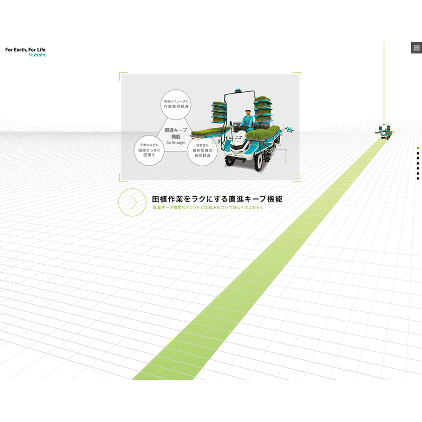Click the 操作指導の負担軽減 circle in the diagram
Image resolution: width=422 pixels, height=422 pixels.
(202, 150)
